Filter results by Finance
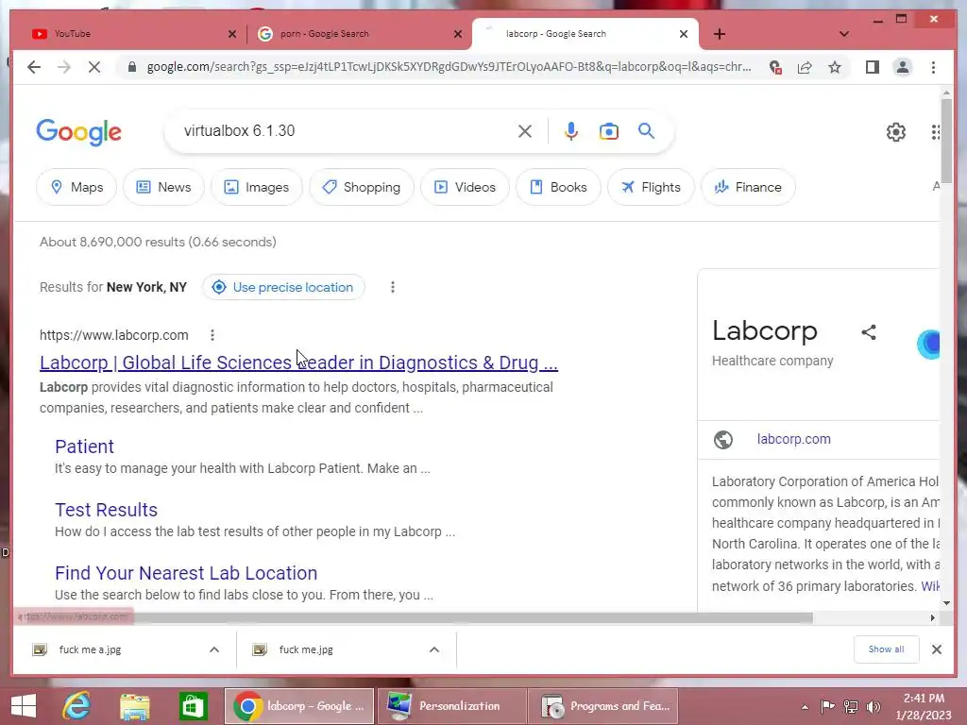This screenshot has width=967, height=725. (x=748, y=187)
